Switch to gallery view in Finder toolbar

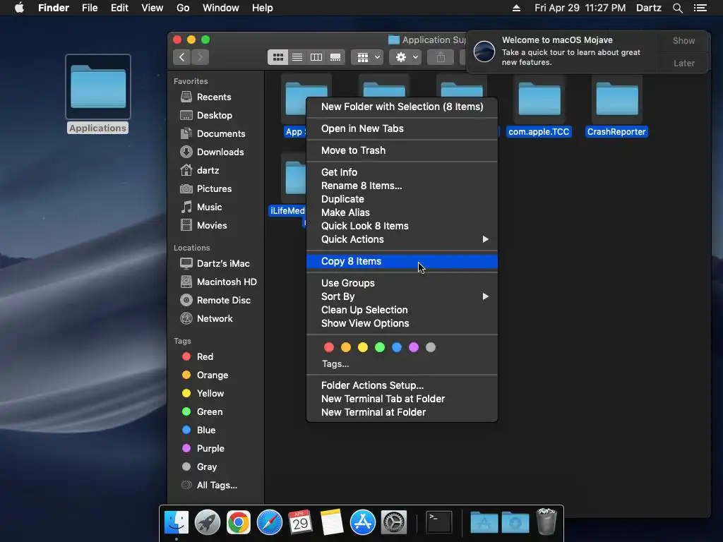coord(335,57)
